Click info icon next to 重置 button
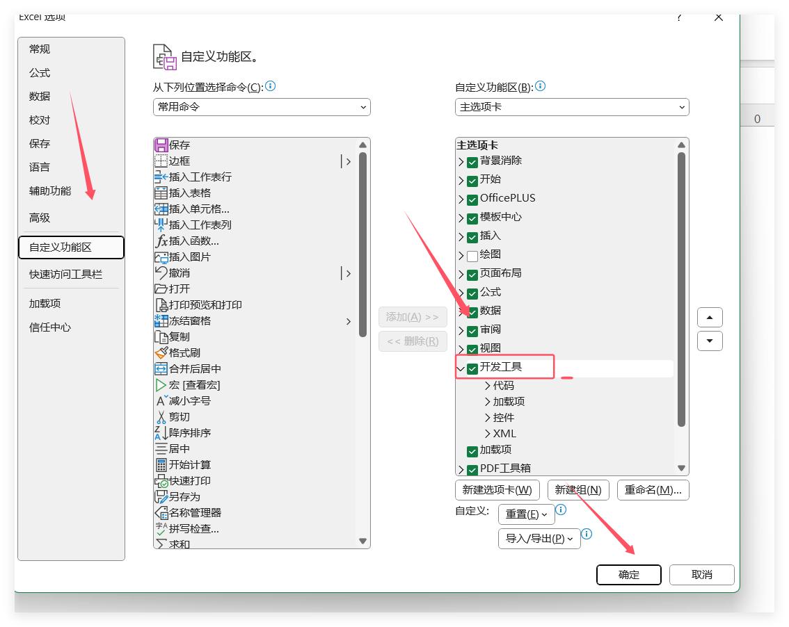This screenshot has width=789, height=627. tap(561, 510)
